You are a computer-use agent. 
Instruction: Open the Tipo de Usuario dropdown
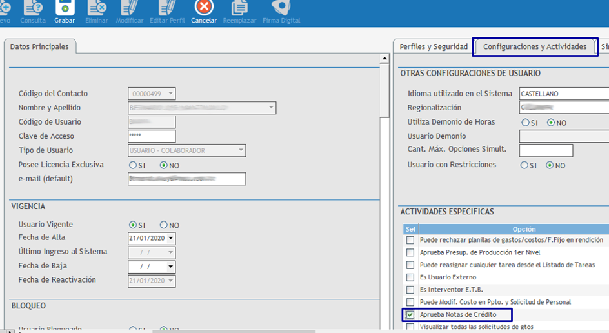pyautogui.click(x=241, y=150)
